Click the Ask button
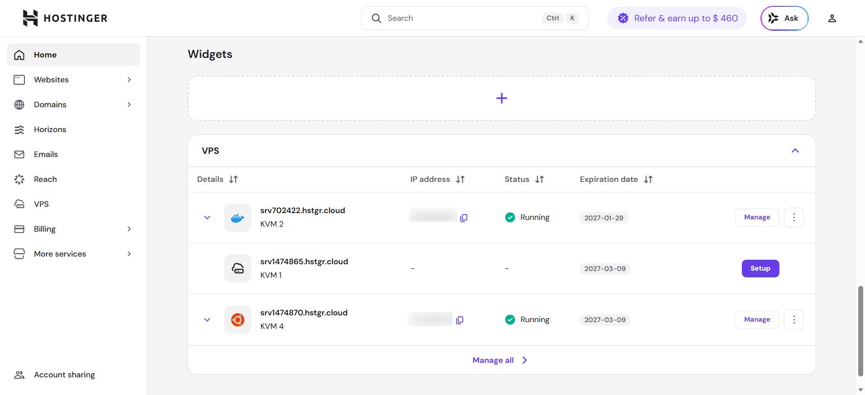The image size is (865, 395). [784, 18]
